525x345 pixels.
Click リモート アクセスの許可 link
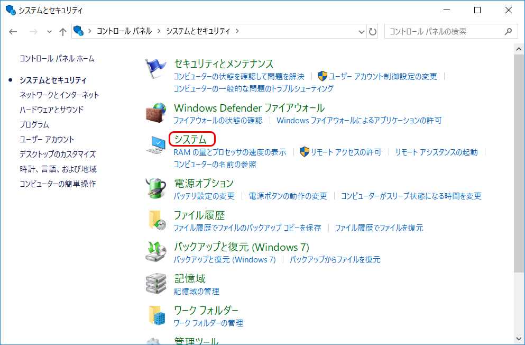point(346,152)
